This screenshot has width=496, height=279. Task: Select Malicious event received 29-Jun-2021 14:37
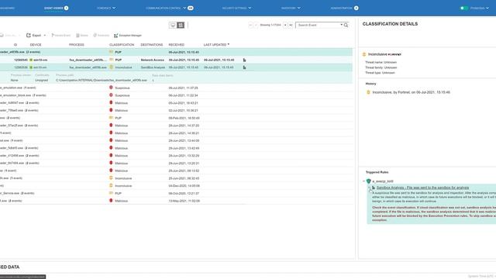point(176,126)
